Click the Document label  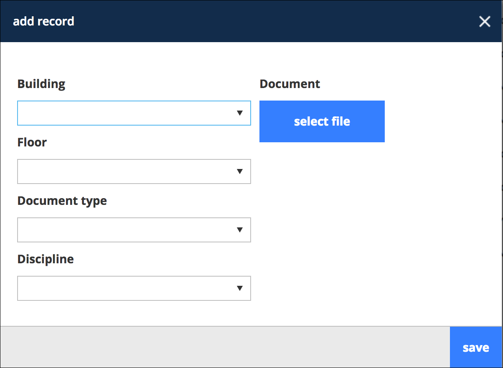point(290,84)
